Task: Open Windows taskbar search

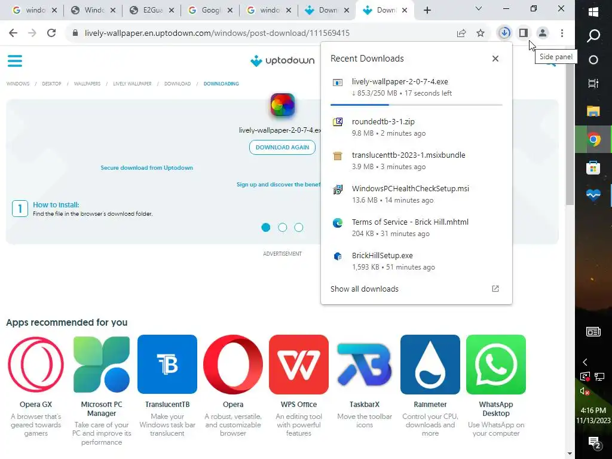Action: (593, 36)
